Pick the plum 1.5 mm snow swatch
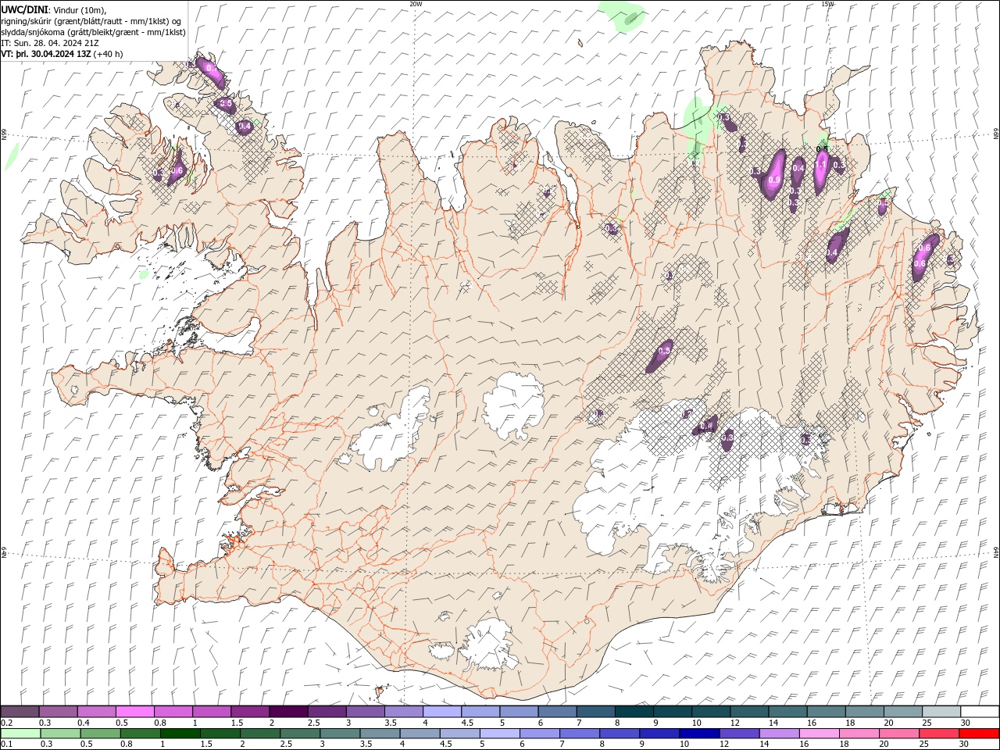1000x750 pixels. 250,712
